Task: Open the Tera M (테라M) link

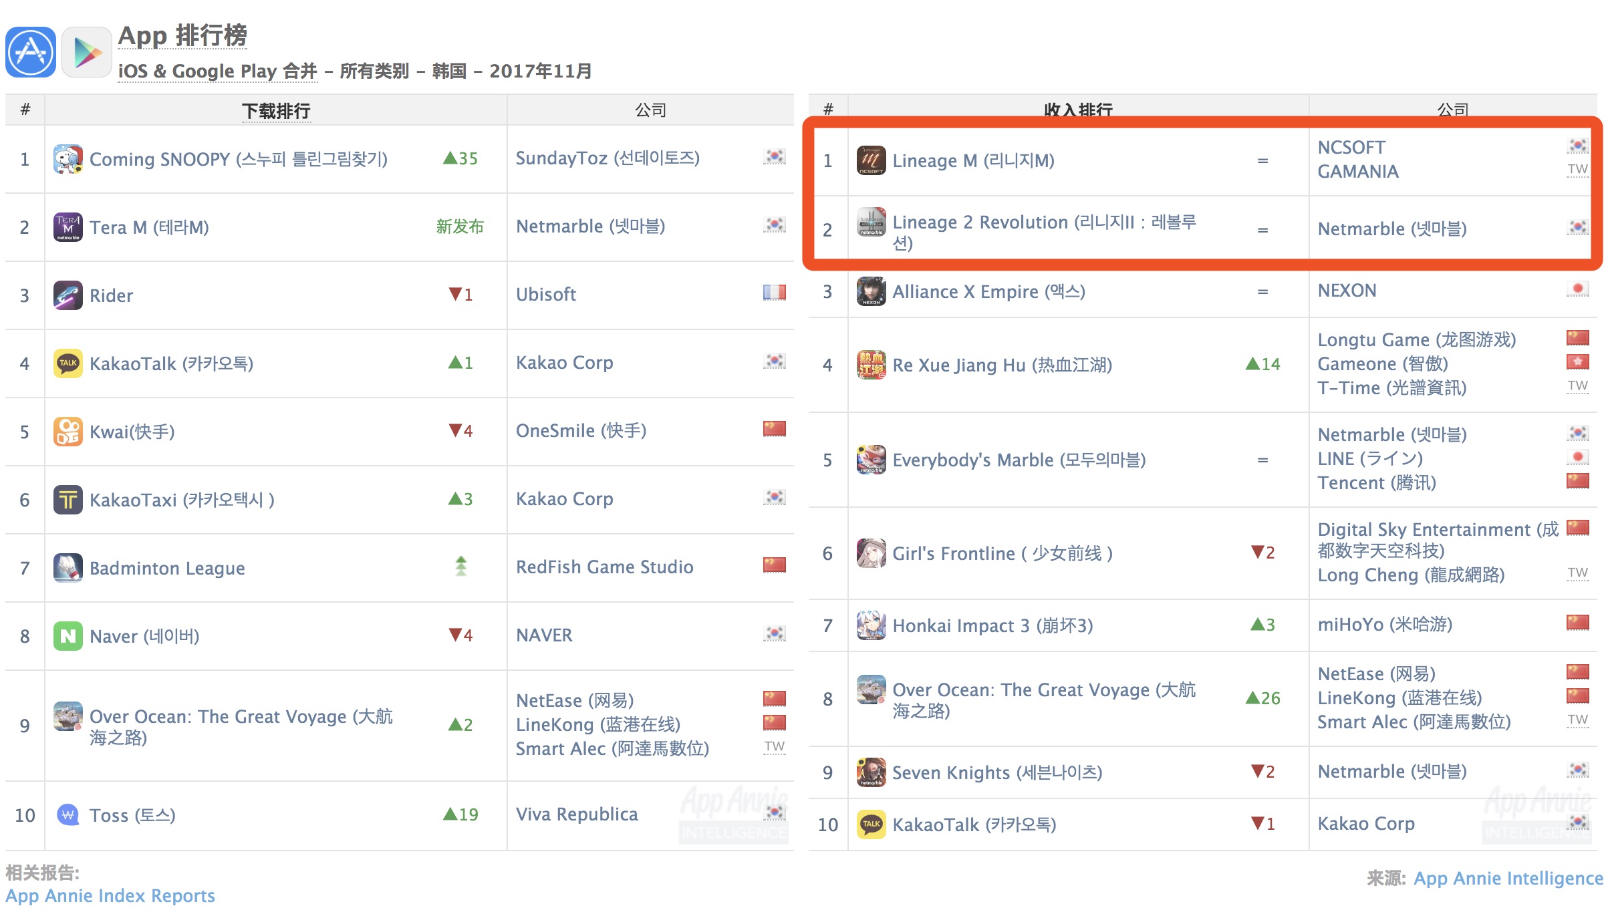Action: (x=149, y=227)
